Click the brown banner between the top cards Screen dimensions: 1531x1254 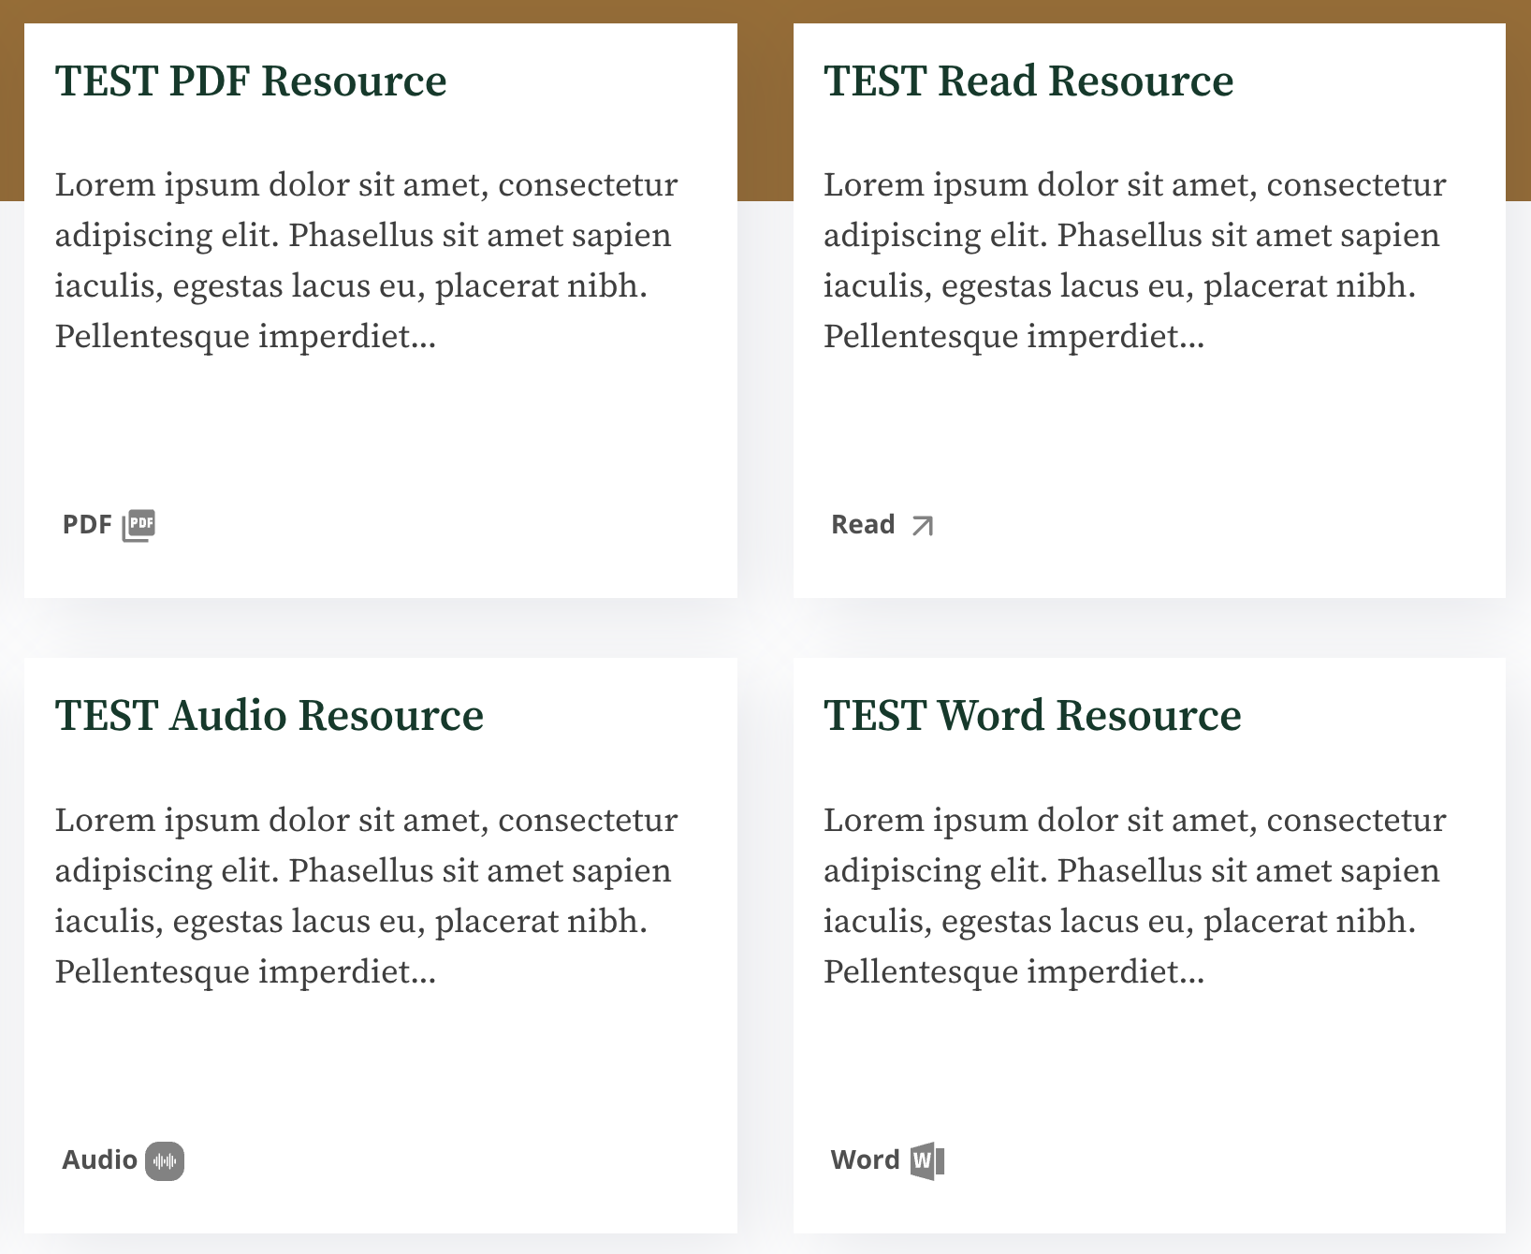(765, 103)
